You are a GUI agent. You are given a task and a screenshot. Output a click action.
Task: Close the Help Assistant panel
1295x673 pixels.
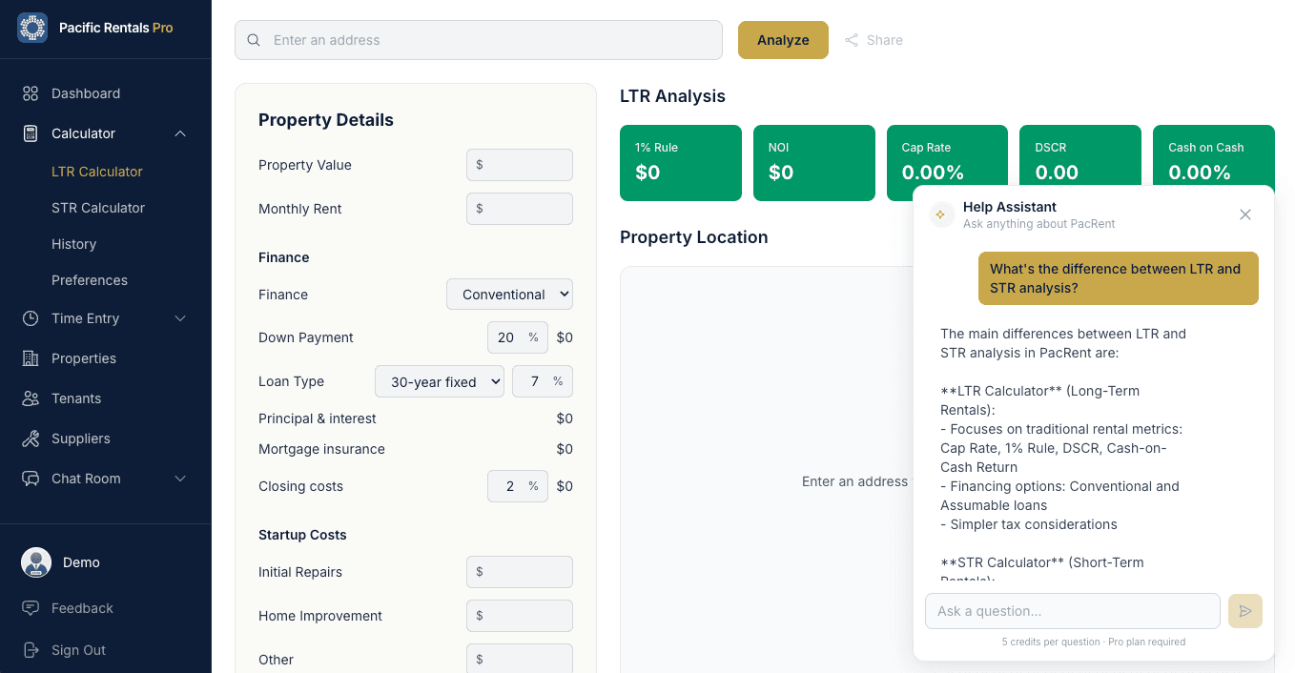pos(1245,214)
